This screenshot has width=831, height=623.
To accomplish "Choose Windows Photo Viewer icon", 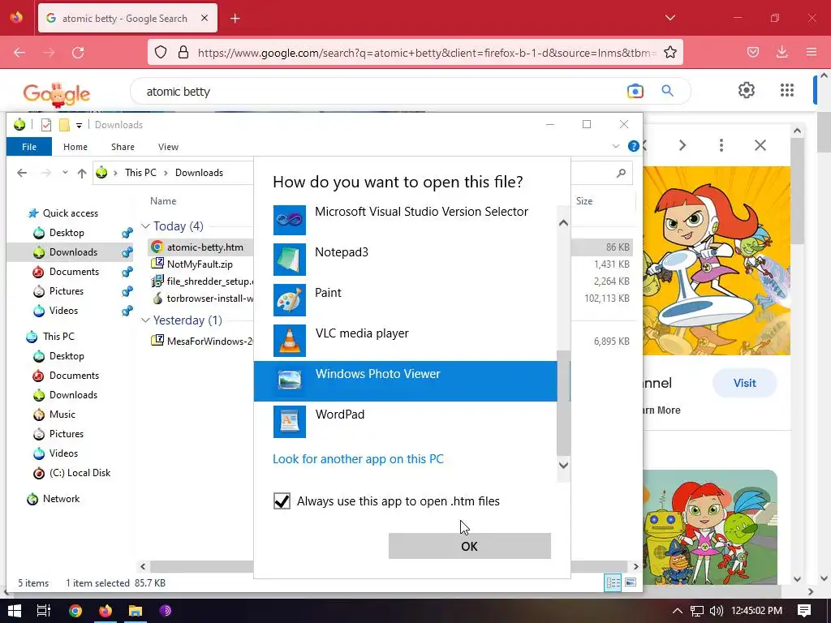I will (x=290, y=381).
